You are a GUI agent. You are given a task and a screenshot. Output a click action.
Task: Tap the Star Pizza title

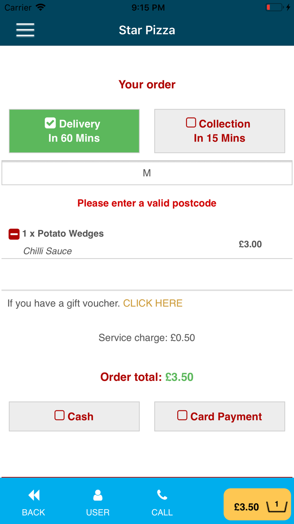tap(147, 30)
